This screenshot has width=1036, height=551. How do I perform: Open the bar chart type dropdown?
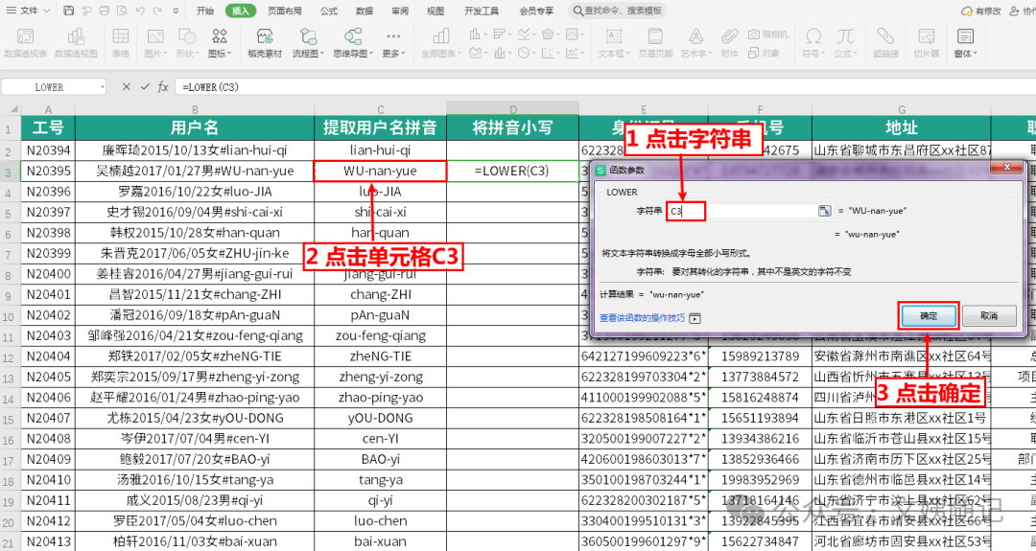click(x=502, y=34)
